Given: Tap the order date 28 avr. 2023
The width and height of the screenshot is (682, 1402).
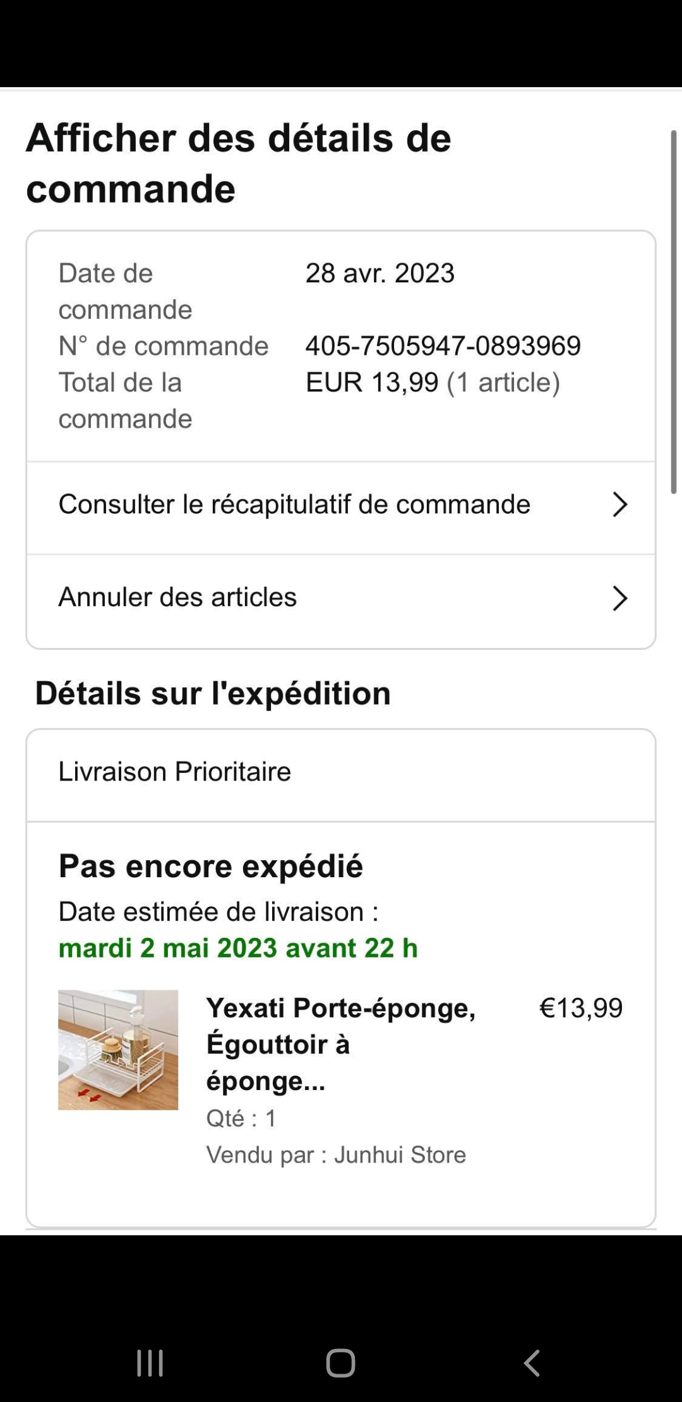Looking at the screenshot, I should [380, 273].
